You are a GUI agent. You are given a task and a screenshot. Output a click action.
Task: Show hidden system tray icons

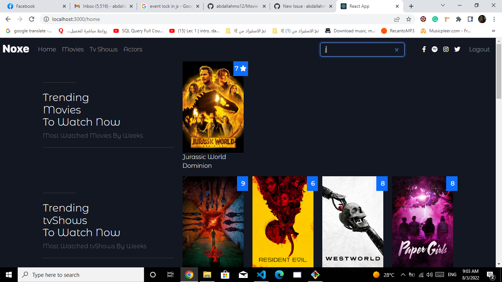click(403, 275)
